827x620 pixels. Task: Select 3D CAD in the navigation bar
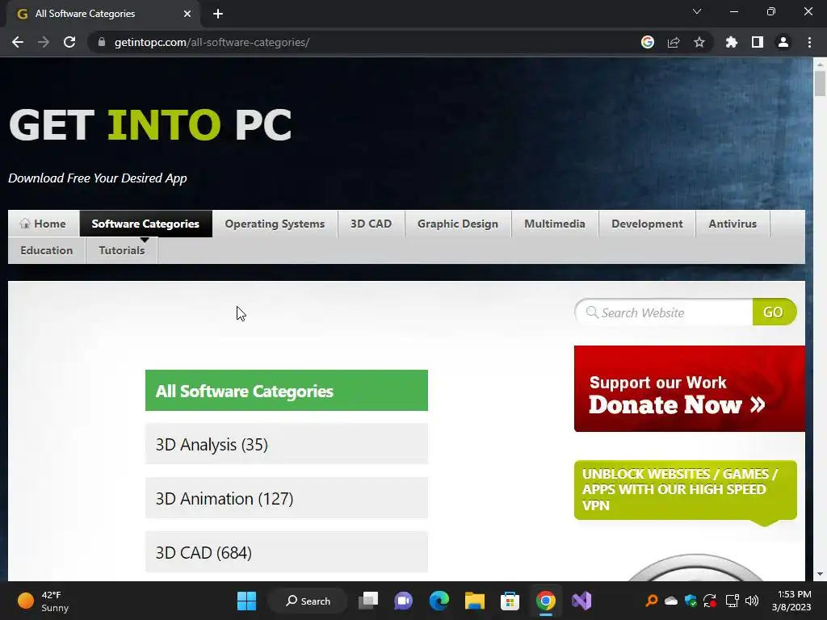click(x=371, y=224)
